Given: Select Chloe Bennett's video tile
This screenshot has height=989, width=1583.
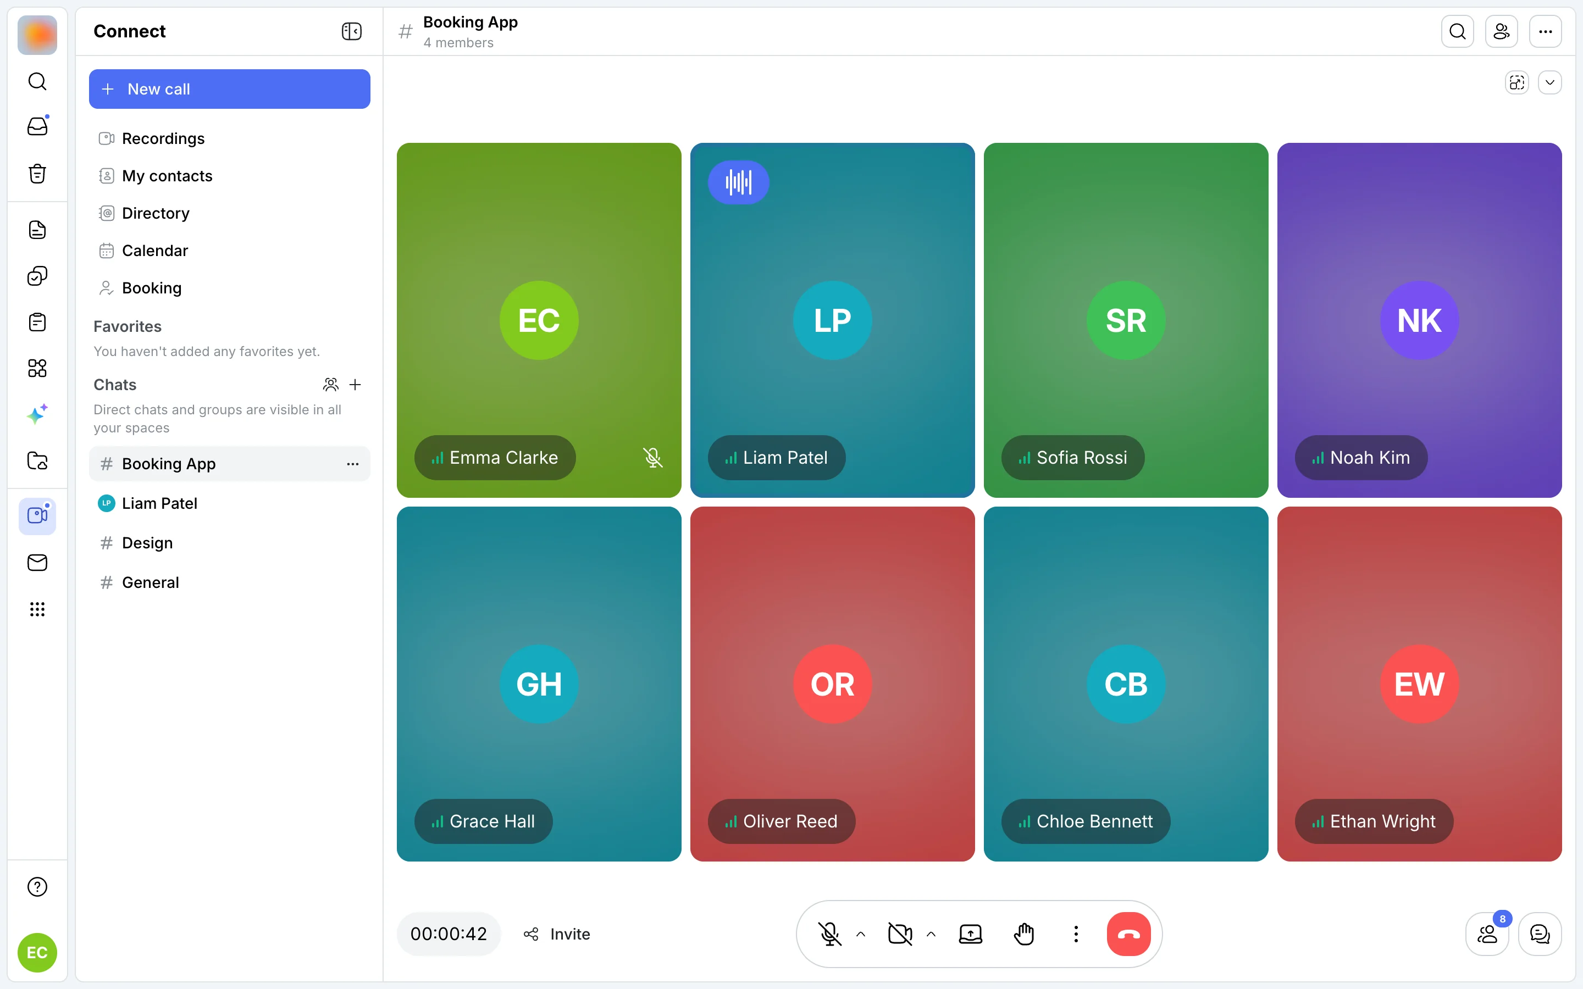Looking at the screenshot, I should [x=1126, y=684].
